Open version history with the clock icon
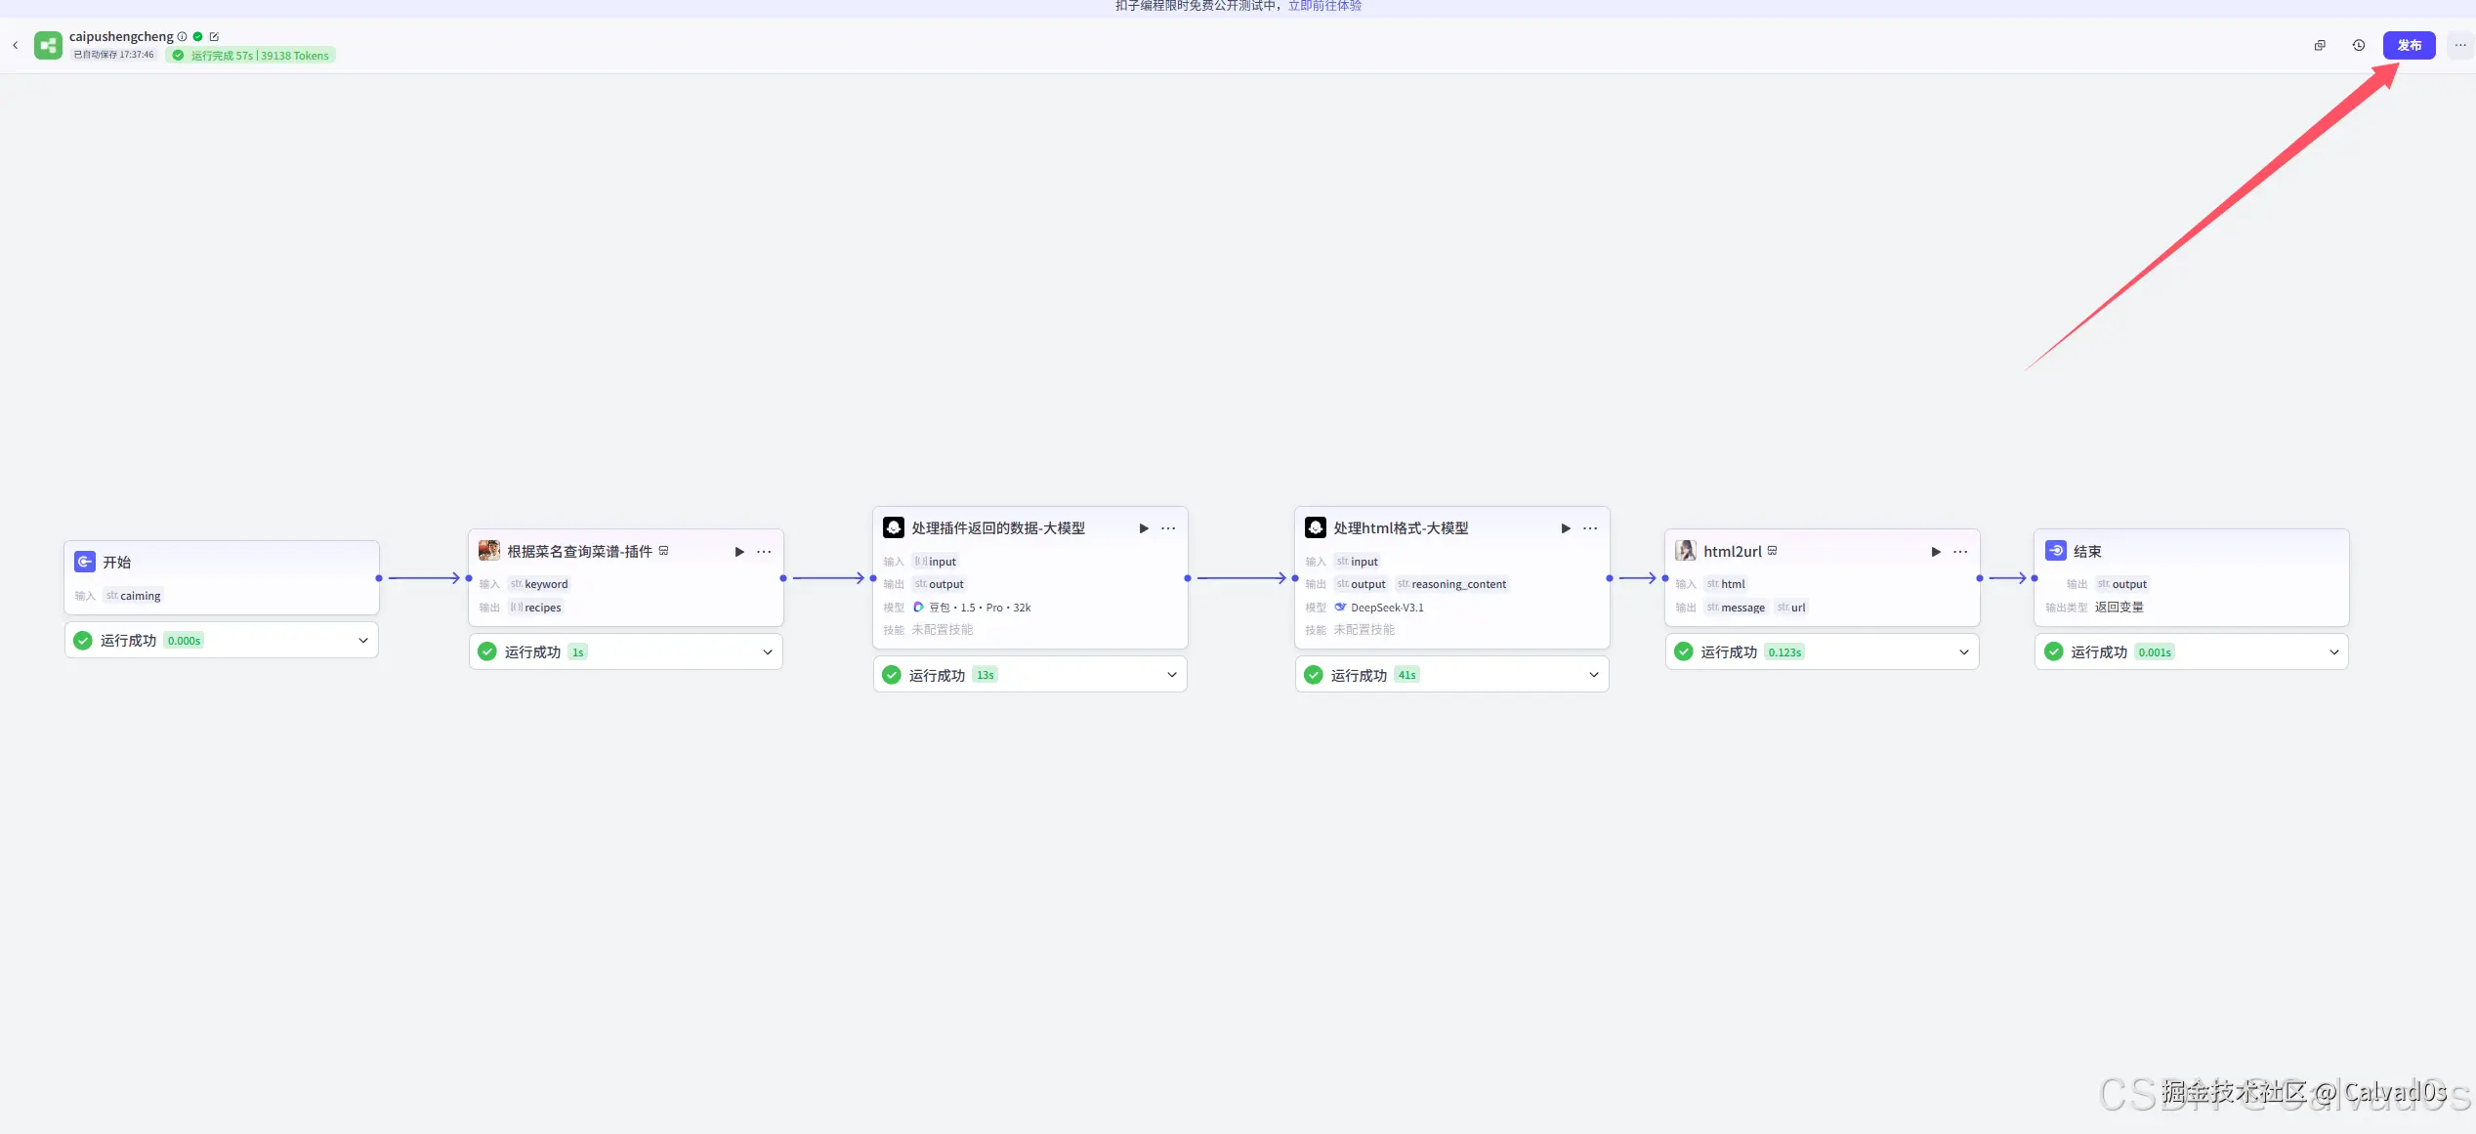Viewport: 2476px width, 1134px height. 2358,45
